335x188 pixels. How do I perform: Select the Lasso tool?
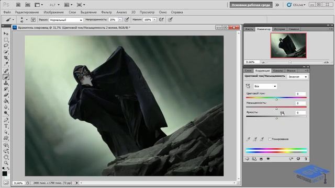[6, 45]
